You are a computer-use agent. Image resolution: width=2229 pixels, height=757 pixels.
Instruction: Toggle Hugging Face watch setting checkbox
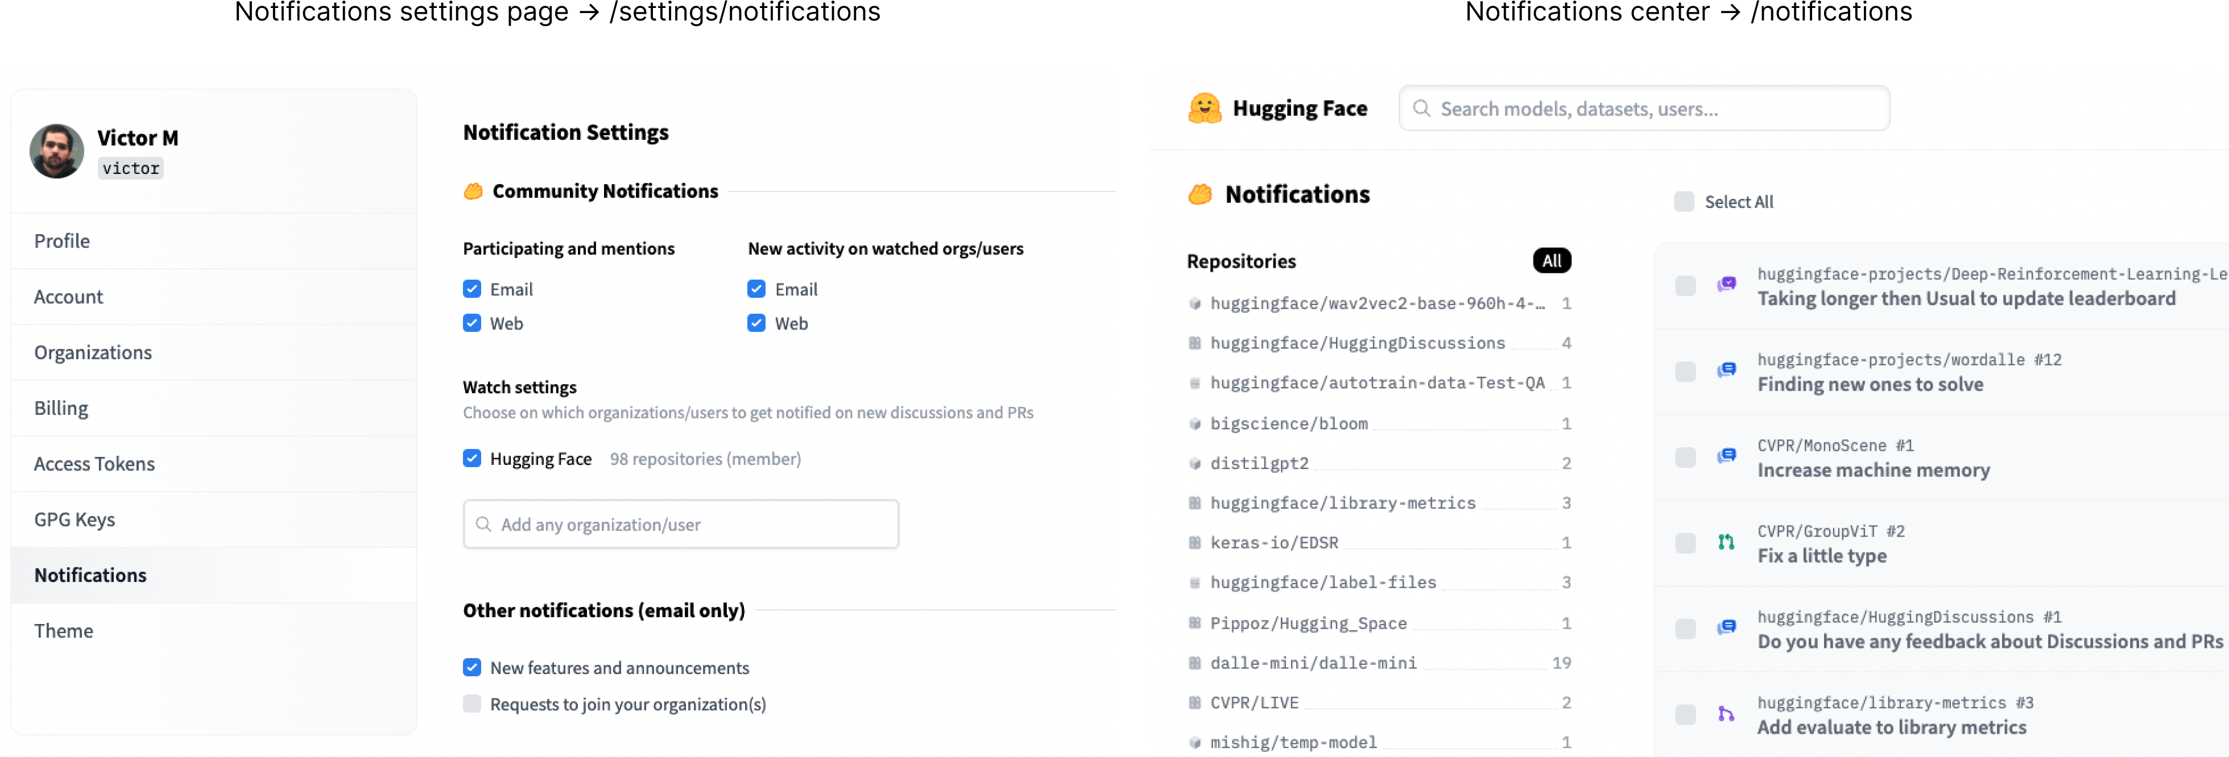click(x=472, y=459)
